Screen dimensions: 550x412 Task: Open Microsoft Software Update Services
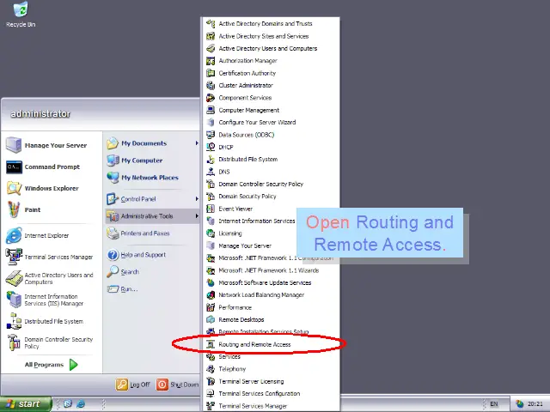(x=272, y=282)
